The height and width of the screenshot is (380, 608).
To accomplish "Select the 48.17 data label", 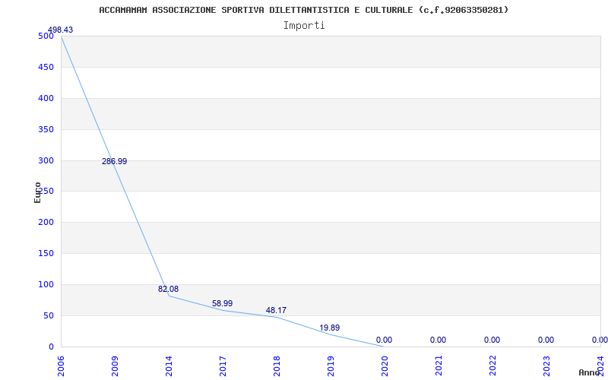I will point(276,310).
